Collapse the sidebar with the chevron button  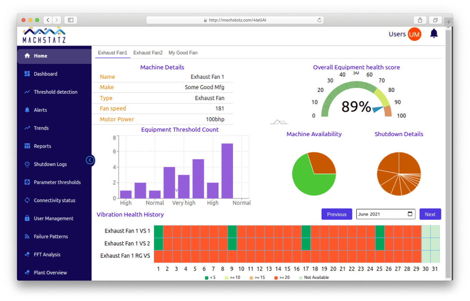pos(90,160)
